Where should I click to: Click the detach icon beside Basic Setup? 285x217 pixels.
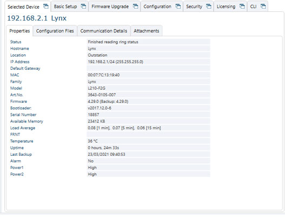(x=83, y=6)
